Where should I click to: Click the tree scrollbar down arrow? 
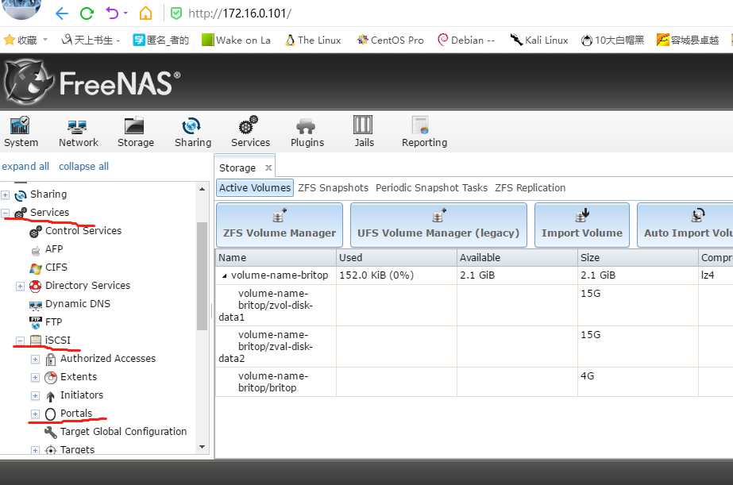[202, 447]
